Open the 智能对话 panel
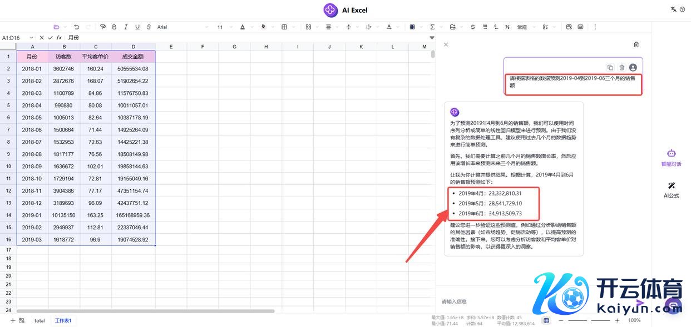 click(x=671, y=158)
